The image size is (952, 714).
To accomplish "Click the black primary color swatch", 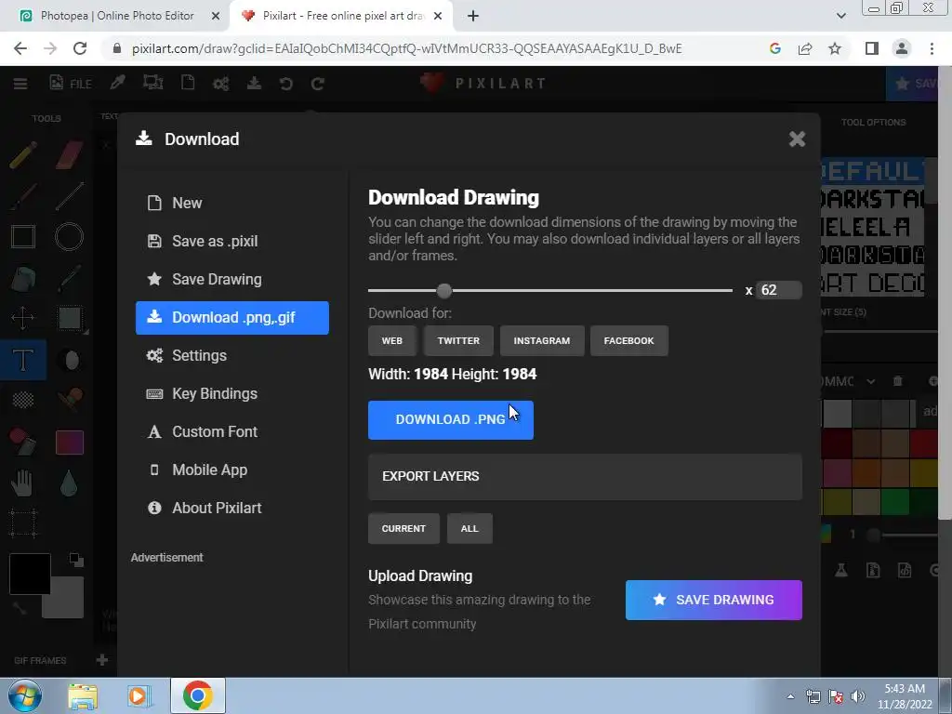I will click(29, 573).
